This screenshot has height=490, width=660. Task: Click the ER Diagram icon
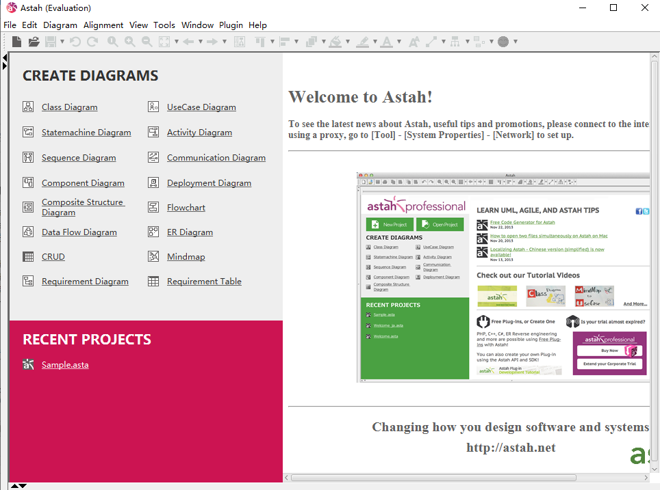[x=153, y=232]
